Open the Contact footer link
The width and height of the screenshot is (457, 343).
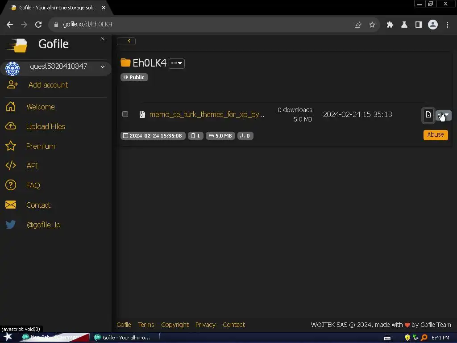234,325
